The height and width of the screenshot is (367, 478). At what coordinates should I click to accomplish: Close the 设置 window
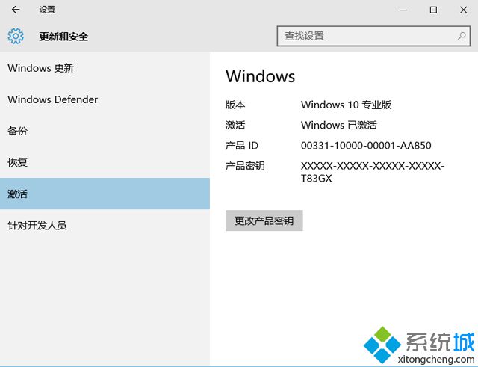coord(463,10)
